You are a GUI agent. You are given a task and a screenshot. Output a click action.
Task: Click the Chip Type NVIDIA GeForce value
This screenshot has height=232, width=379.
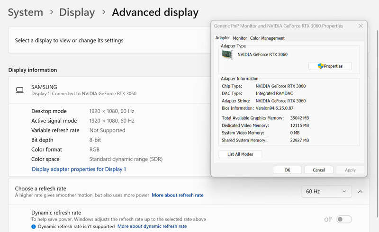[x=280, y=86]
